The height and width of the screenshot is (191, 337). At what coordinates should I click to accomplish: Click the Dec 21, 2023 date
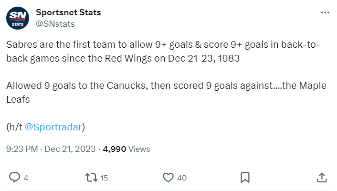click(x=70, y=149)
